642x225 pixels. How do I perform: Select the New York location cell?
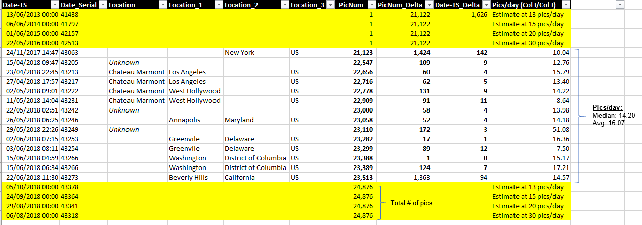click(256, 52)
